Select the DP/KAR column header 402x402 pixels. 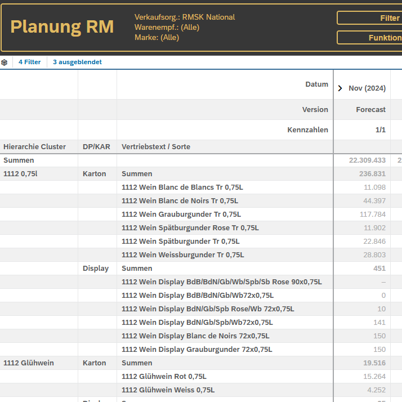[x=96, y=147]
